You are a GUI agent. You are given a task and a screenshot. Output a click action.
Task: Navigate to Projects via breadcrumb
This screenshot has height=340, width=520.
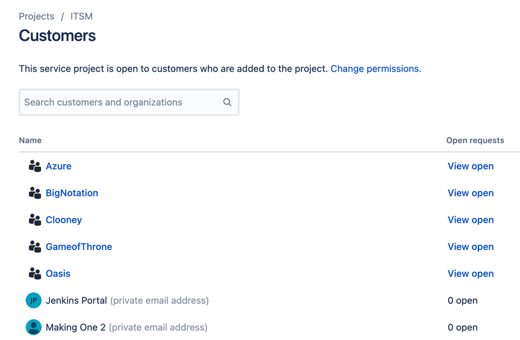click(36, 16)
